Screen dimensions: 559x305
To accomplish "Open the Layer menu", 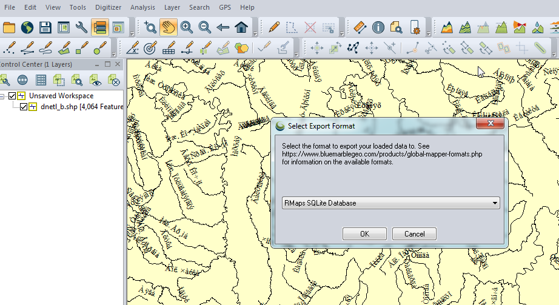I will pyautogui.click(x=172, y=7).
